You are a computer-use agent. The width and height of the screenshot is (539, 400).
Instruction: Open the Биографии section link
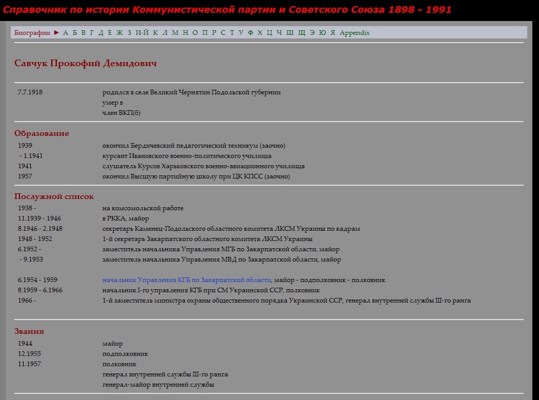[x=32, y=33]
